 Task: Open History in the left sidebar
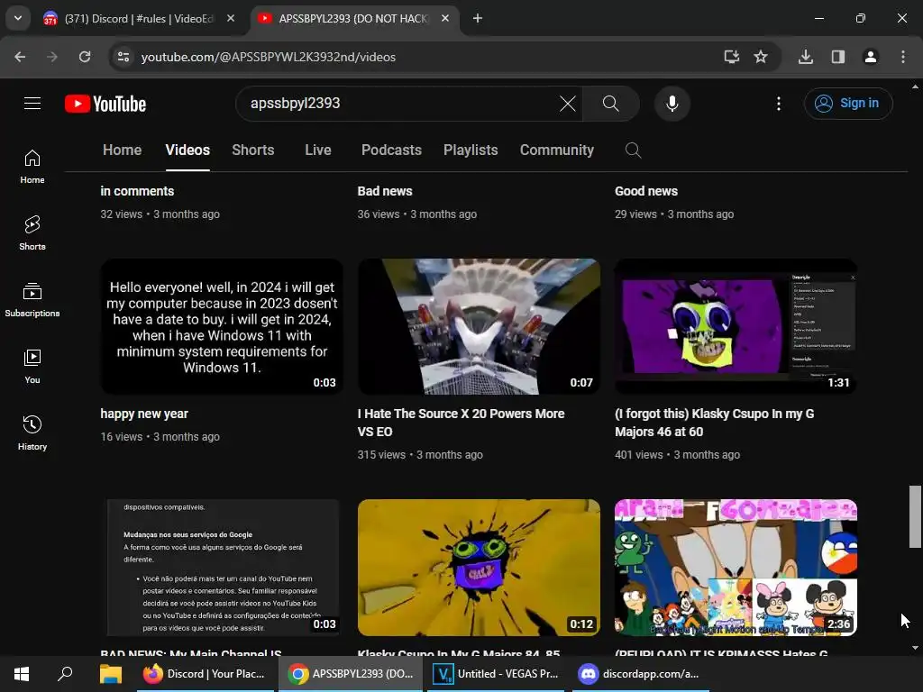tap(32, 432)
